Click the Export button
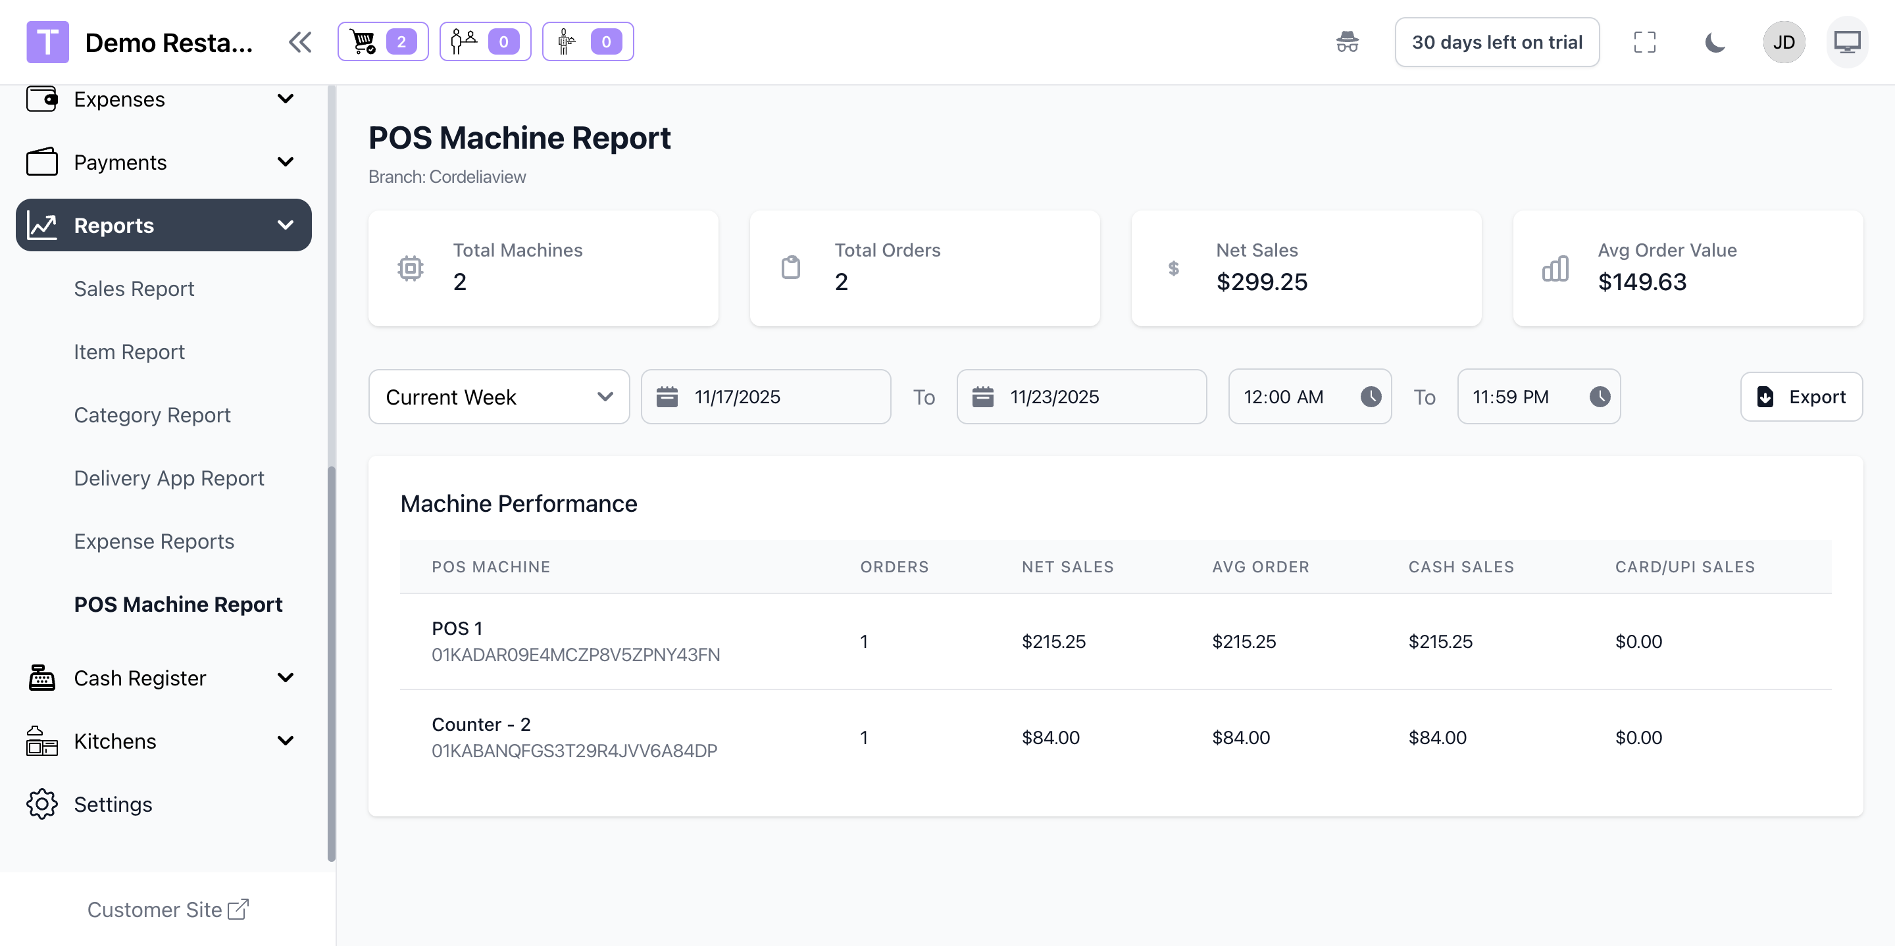 tap(1801, 397)
